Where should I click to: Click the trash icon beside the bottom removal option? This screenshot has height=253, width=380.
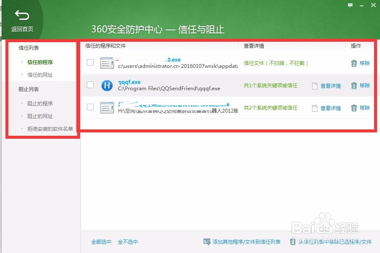pyautogui.click(x=293, y=242)
